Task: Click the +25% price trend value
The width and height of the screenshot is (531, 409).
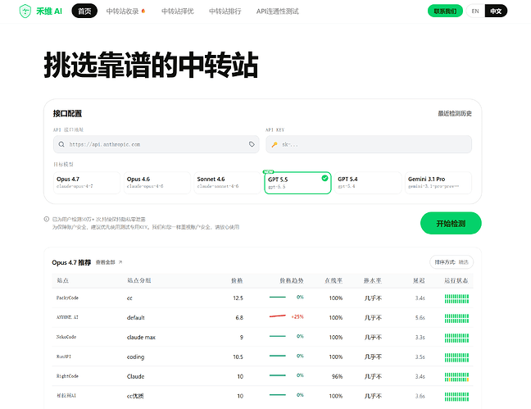Action: [297, 317]
